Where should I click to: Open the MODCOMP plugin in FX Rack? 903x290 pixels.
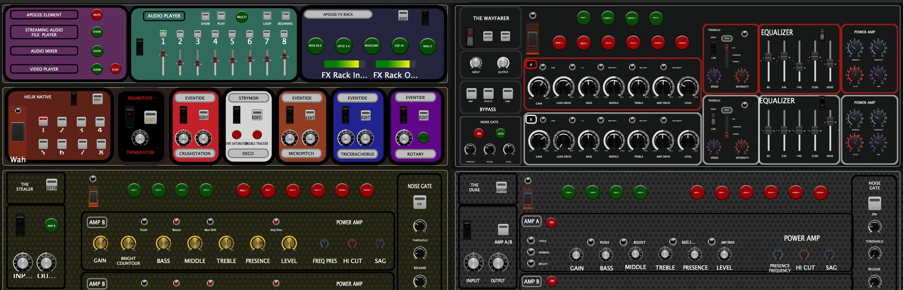pyautogui.click(x=371, y=46)
